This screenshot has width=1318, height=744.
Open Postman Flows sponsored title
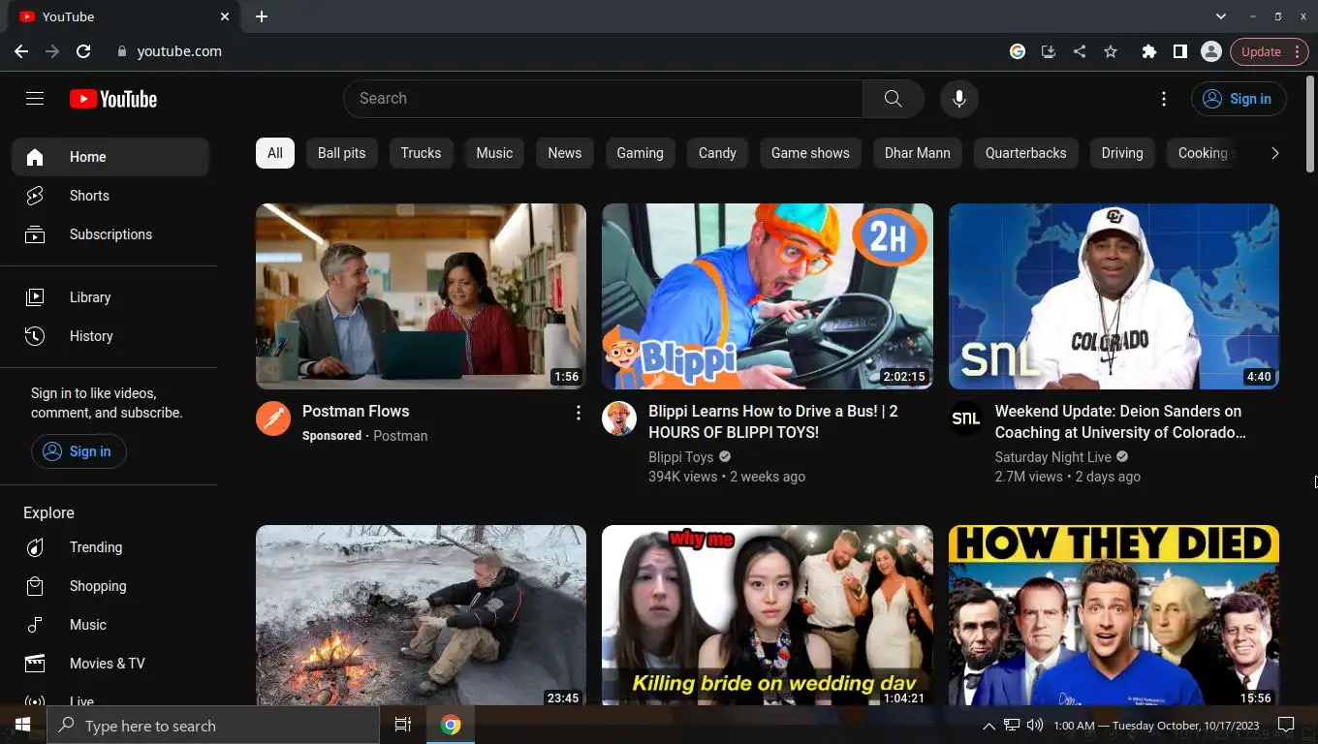[x=356, y=411]
